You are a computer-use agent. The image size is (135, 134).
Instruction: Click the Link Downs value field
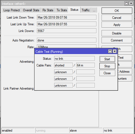pos(67,31)
